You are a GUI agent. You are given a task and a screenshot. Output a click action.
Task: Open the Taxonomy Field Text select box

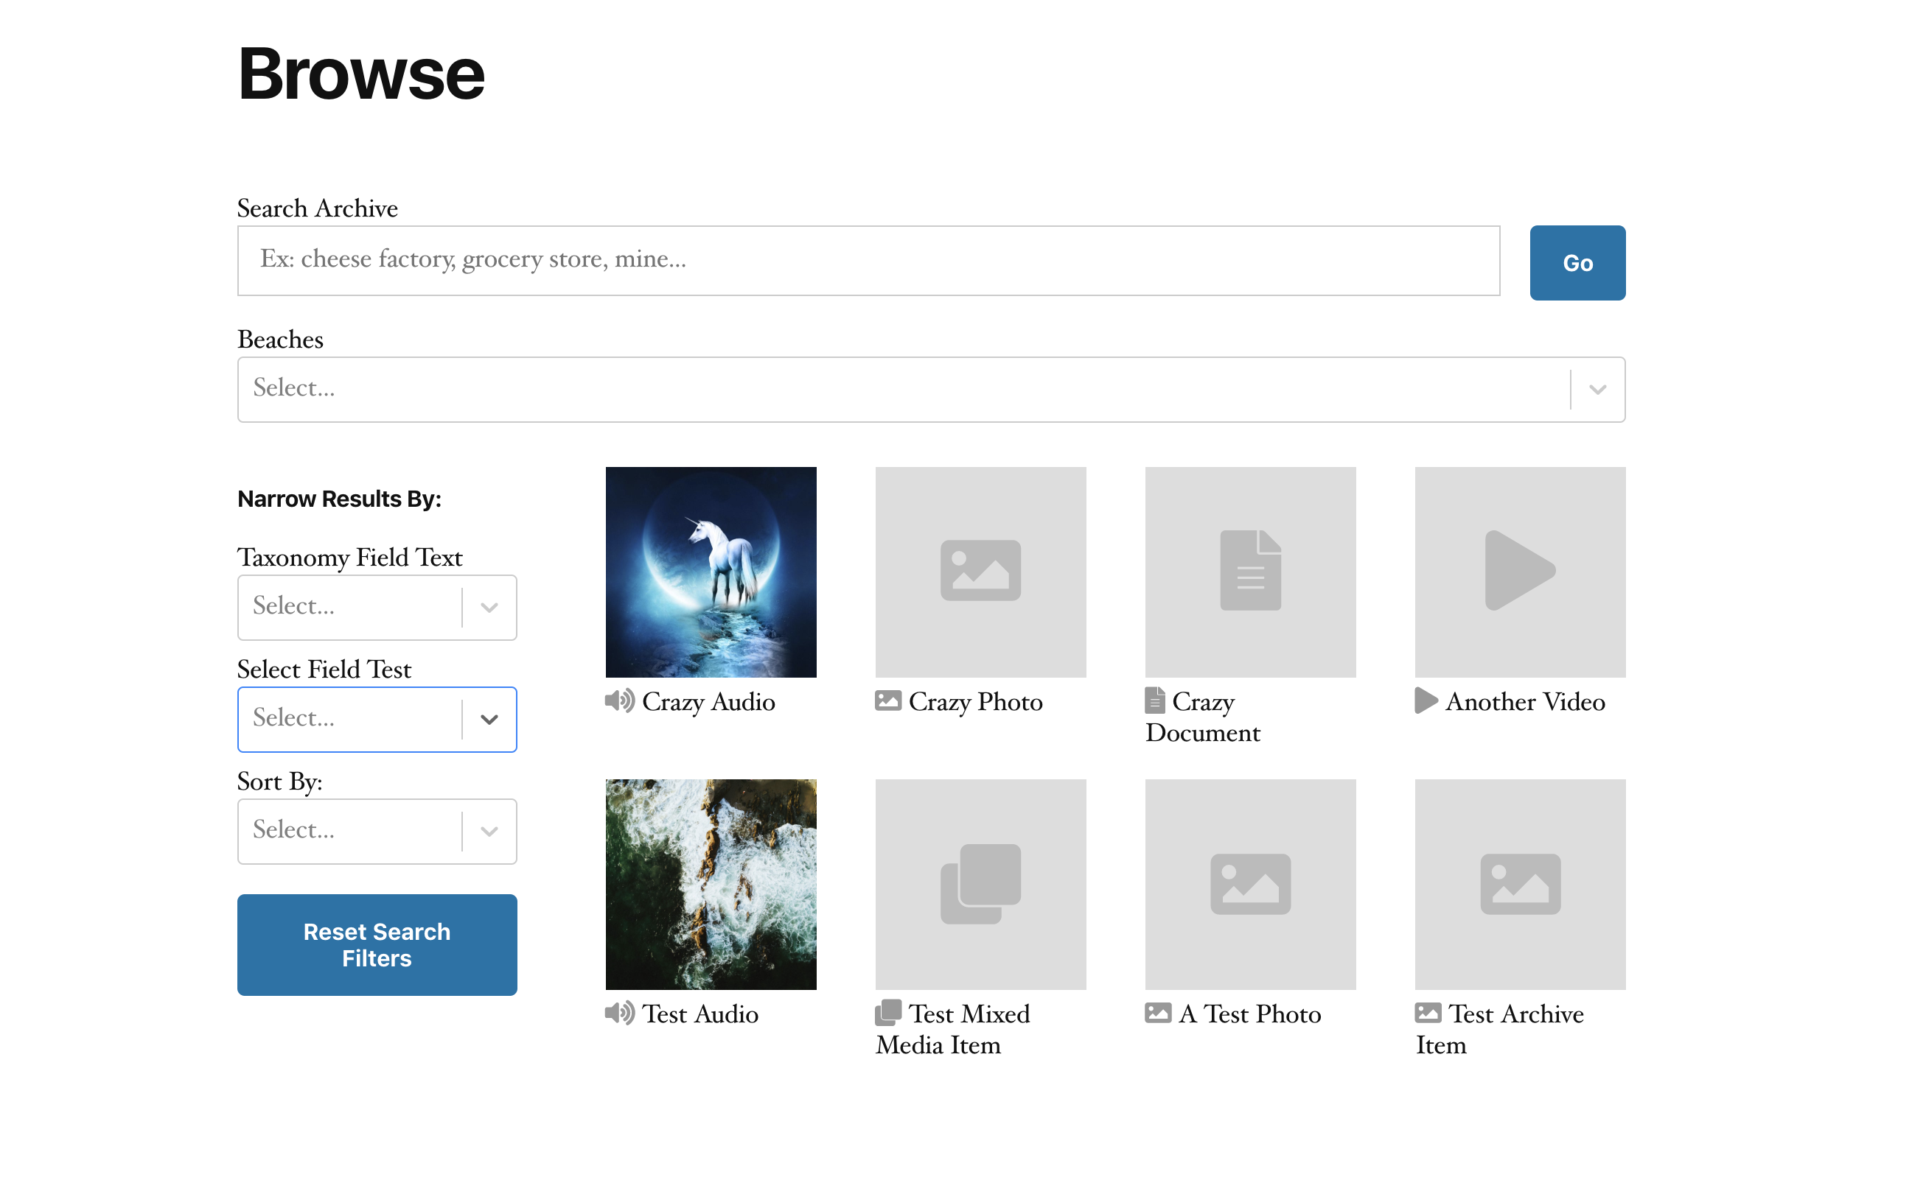coord(377,607)
